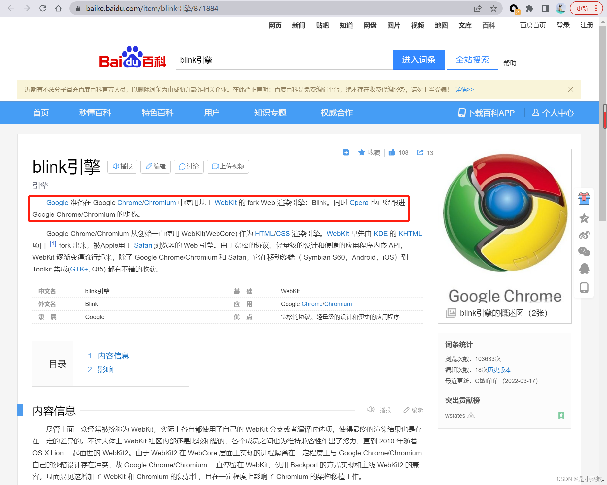Click the gallery icon by blink引擎的概述图
Image resolution: width=607 pixels, height=485 pixels.
click(x=451, y=313)
